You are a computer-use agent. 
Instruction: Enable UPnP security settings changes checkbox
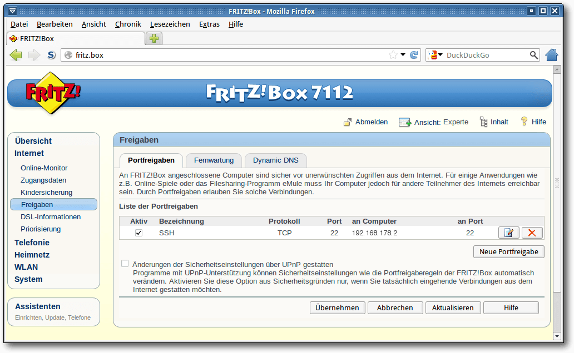click(125, 264)
